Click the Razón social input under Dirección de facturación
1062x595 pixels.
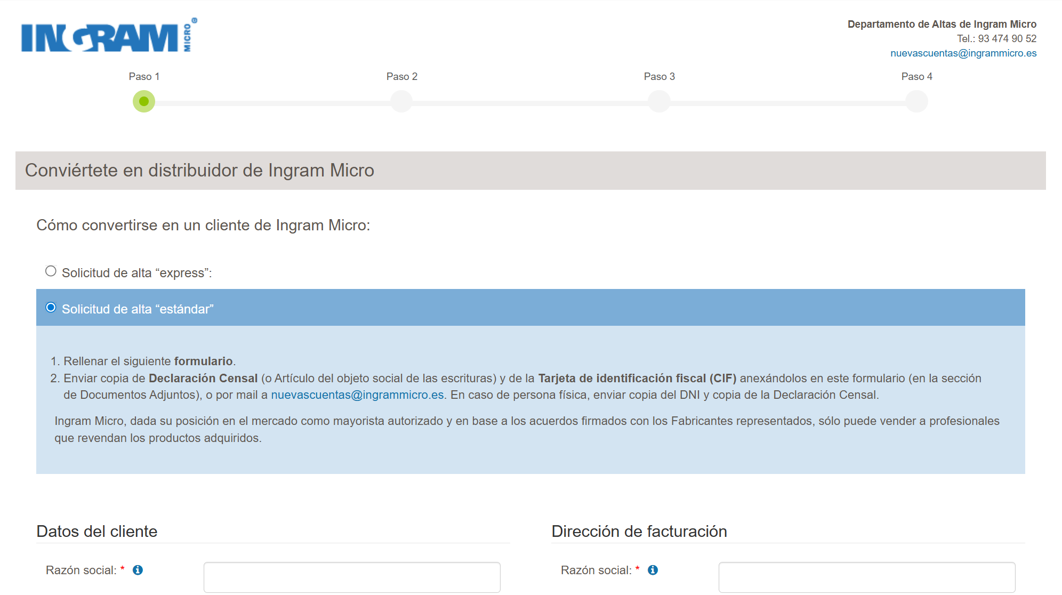(867, 577)
